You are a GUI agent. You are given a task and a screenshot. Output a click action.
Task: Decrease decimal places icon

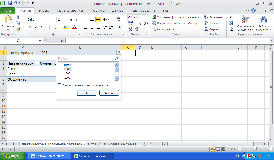coord(136,29)
